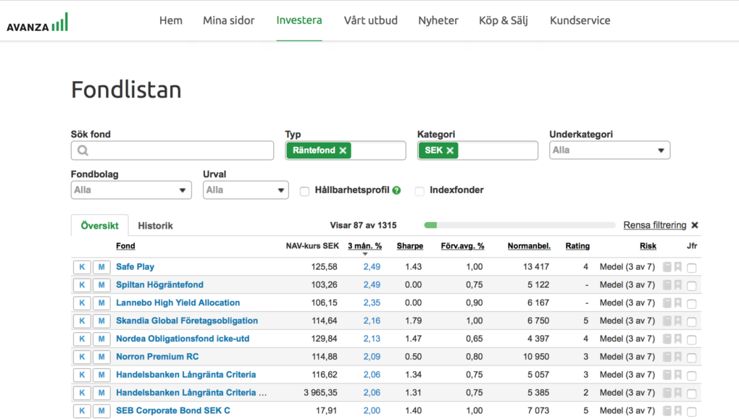
Task: Sort by the Rating column header
Action: tap(577, 246)
